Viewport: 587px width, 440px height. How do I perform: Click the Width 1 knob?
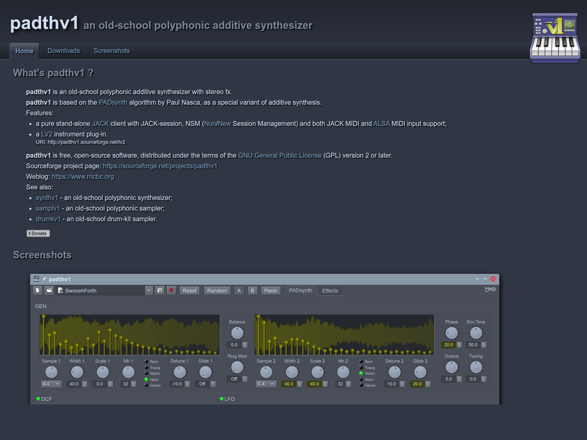click(x=77, y=372)
